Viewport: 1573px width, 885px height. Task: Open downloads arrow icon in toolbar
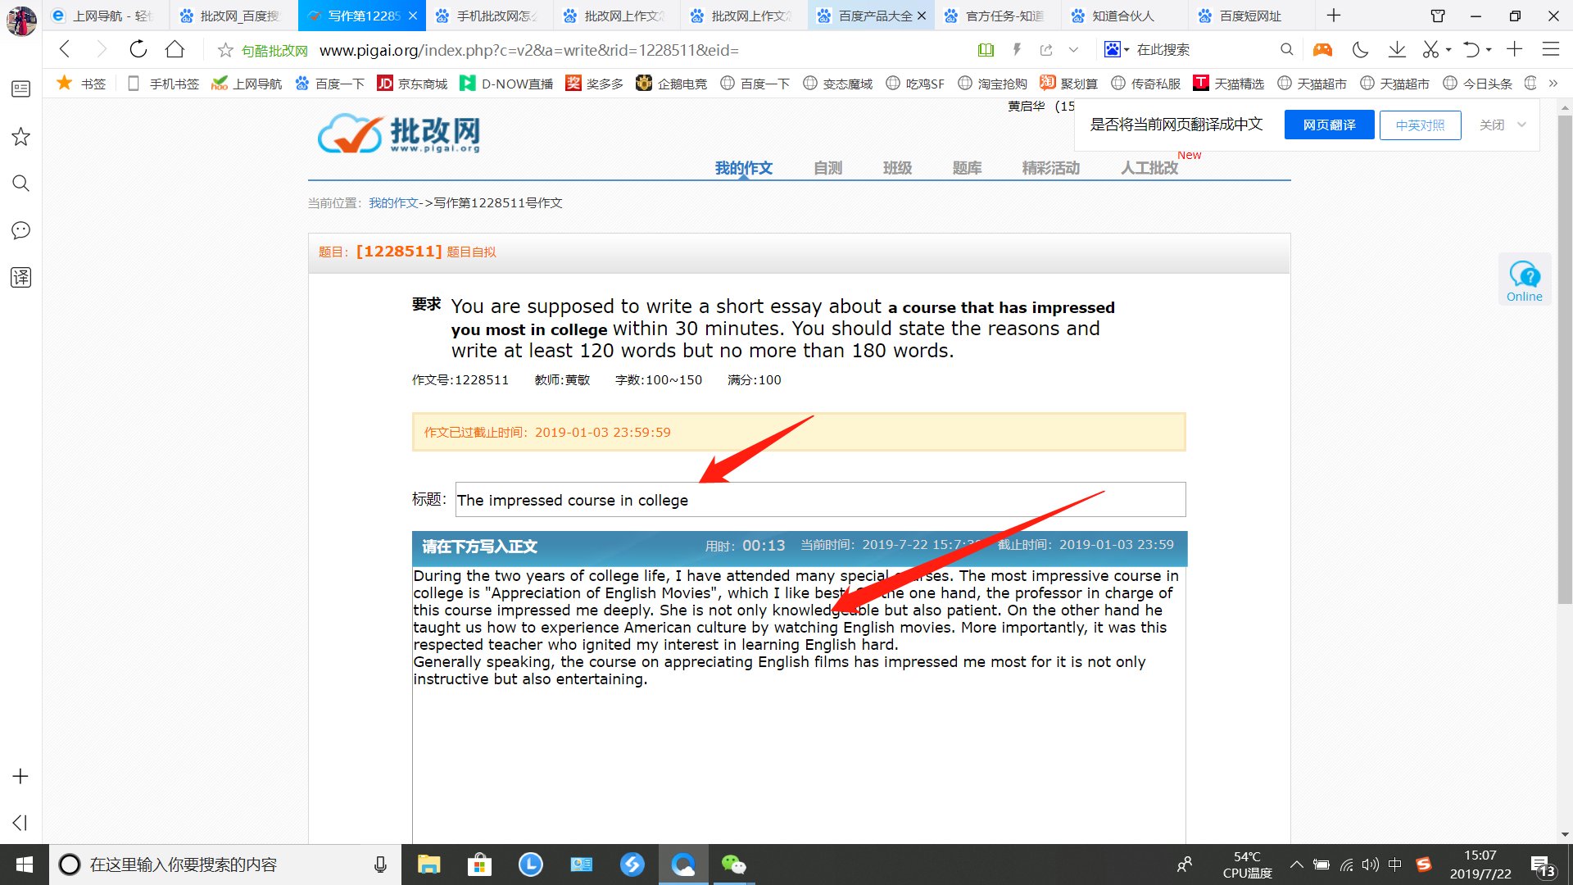(1397, 50)
